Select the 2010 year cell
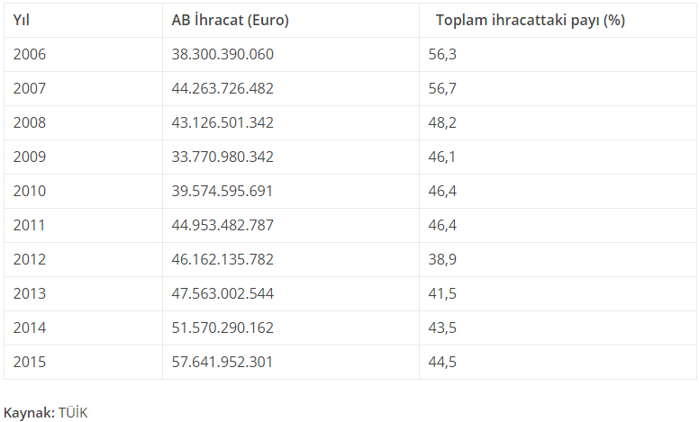Screen dimensions: 699x422 [x=30, y=191]
